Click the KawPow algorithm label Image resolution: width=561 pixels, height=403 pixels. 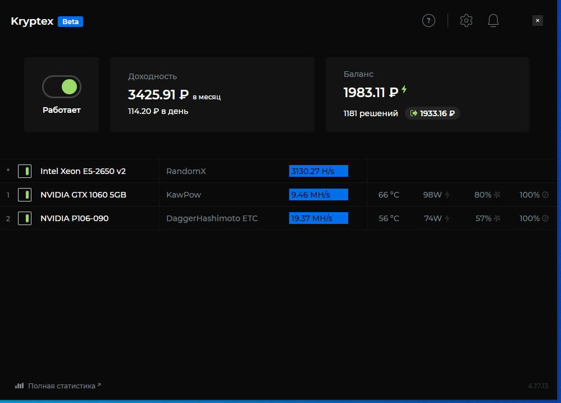click(x=184, y=195)
